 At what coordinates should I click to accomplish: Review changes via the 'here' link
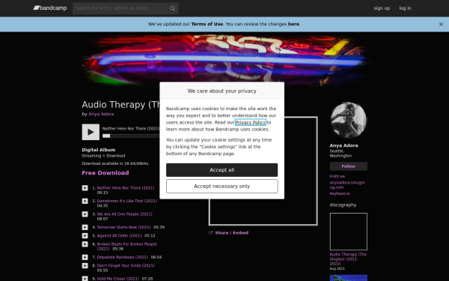click(293, 24)
